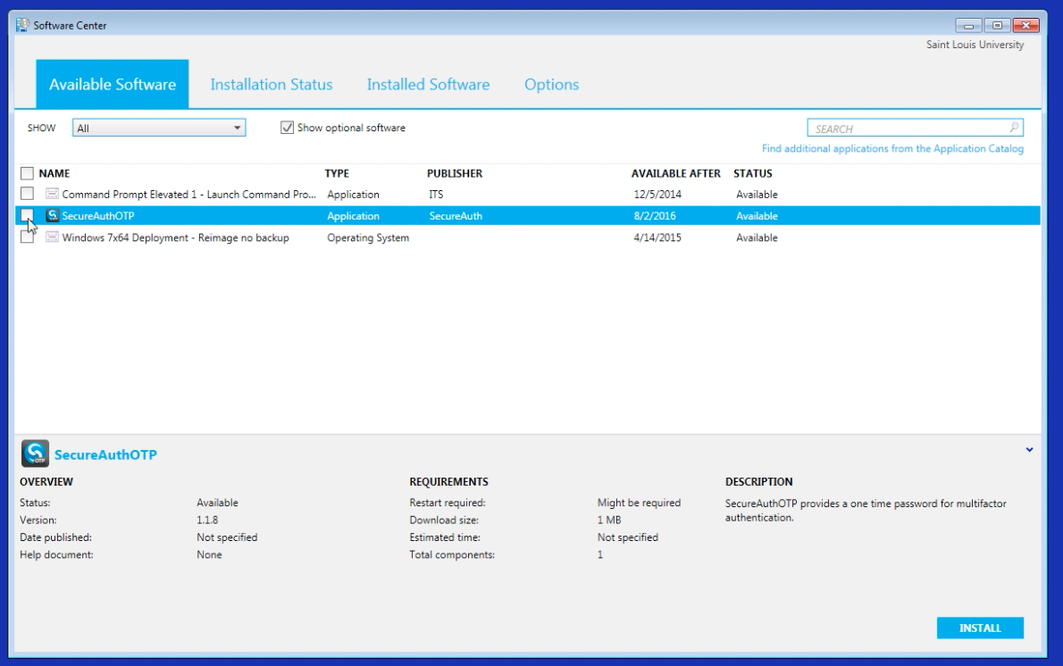This screenshot has width=1063, height=666.
Task: Open the SHOW filter dropdown
Action: pyautogui.click(x=159, y=128)
